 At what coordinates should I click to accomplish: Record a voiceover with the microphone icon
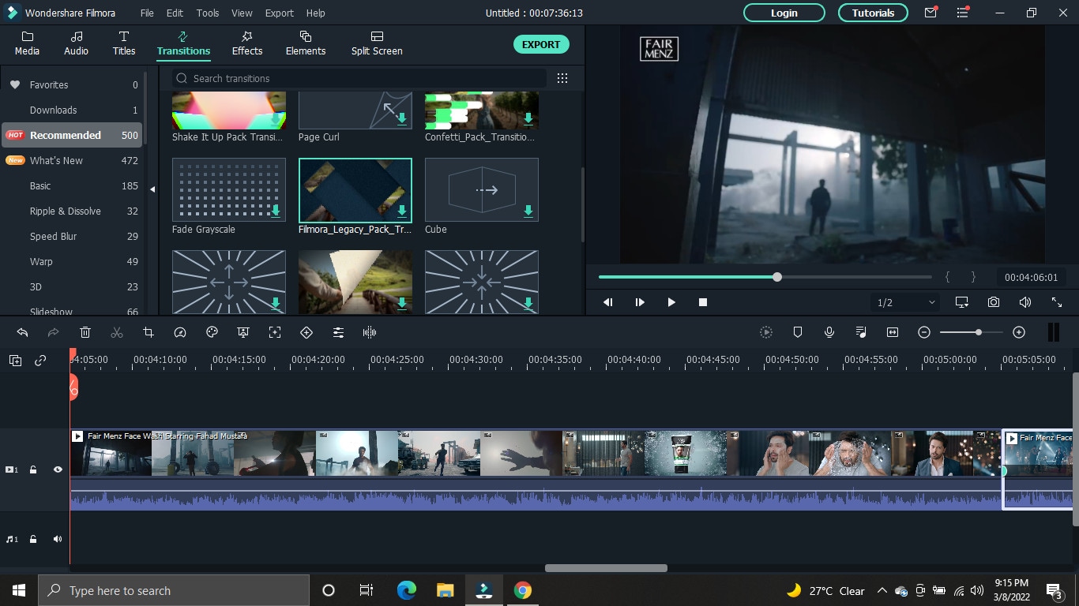coord(829,332)
